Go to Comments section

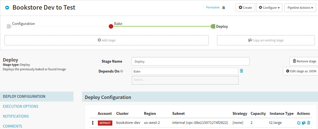[x=12, y=126]
